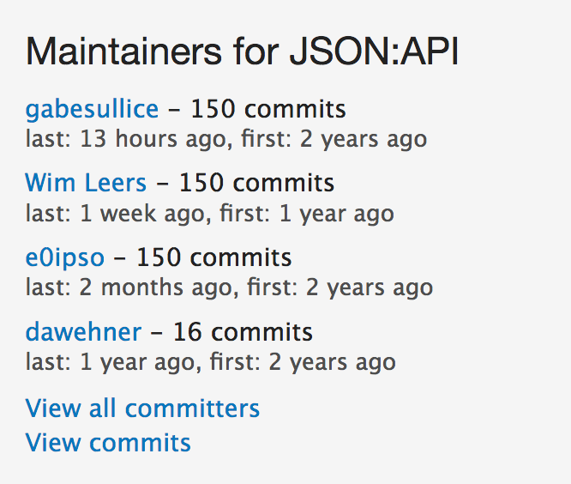Click the Maintainers for JSON:API heading

tap(242, 52)
